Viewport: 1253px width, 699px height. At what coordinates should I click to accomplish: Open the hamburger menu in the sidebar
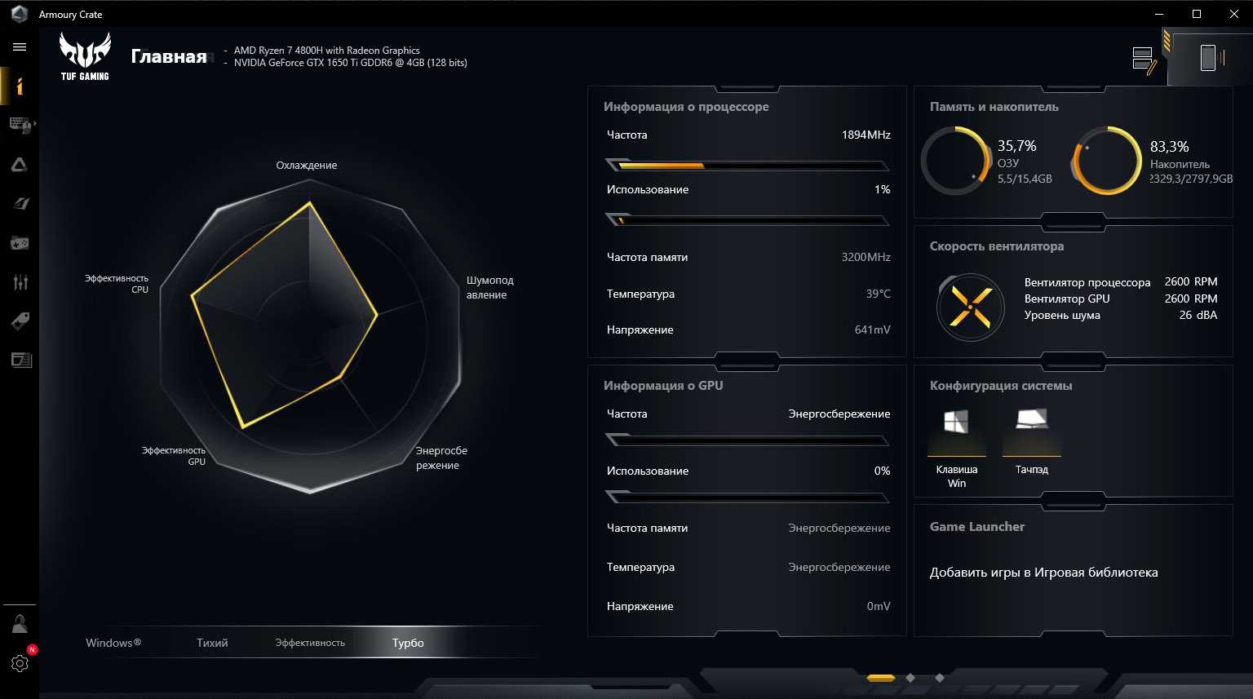(20, 47)
